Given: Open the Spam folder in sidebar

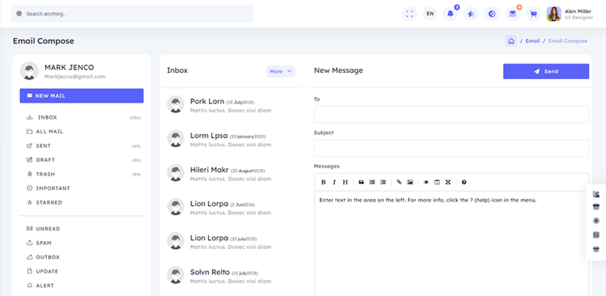Looking at the screenshot, I should click(44, 243).
